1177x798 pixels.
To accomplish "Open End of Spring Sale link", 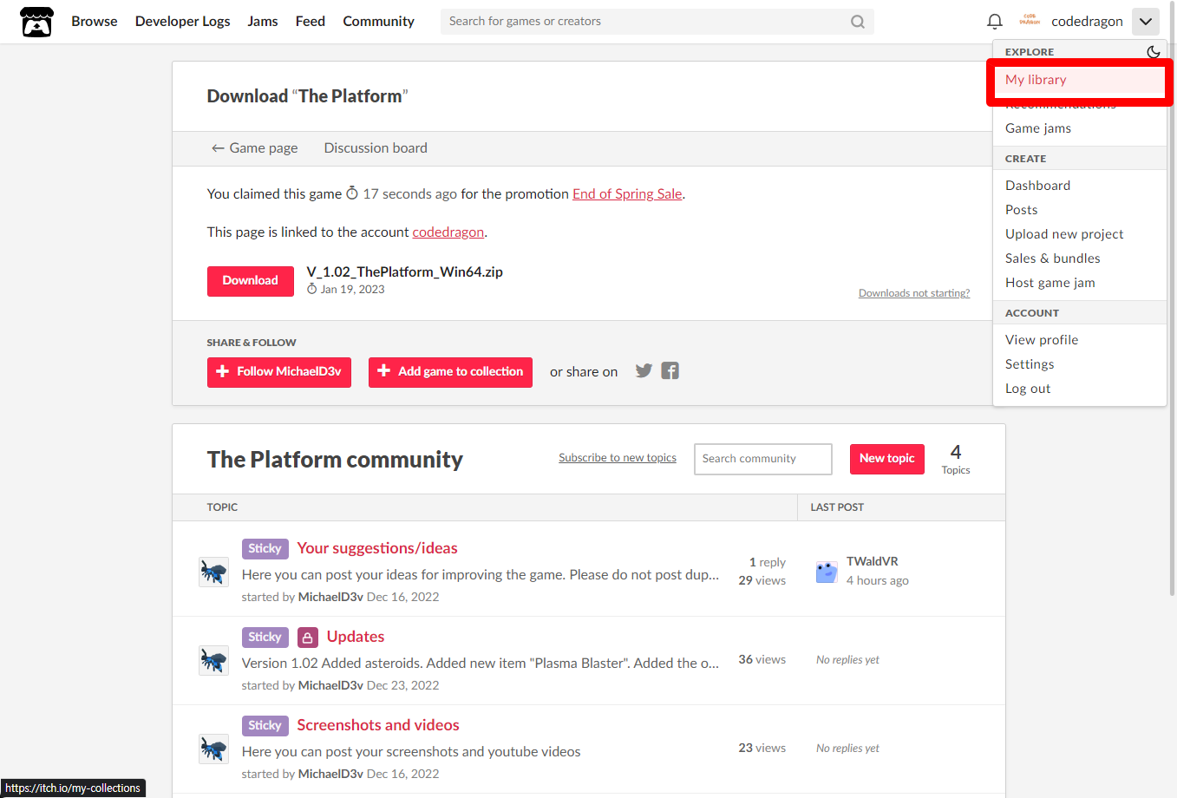I will [x=627, y=194].
